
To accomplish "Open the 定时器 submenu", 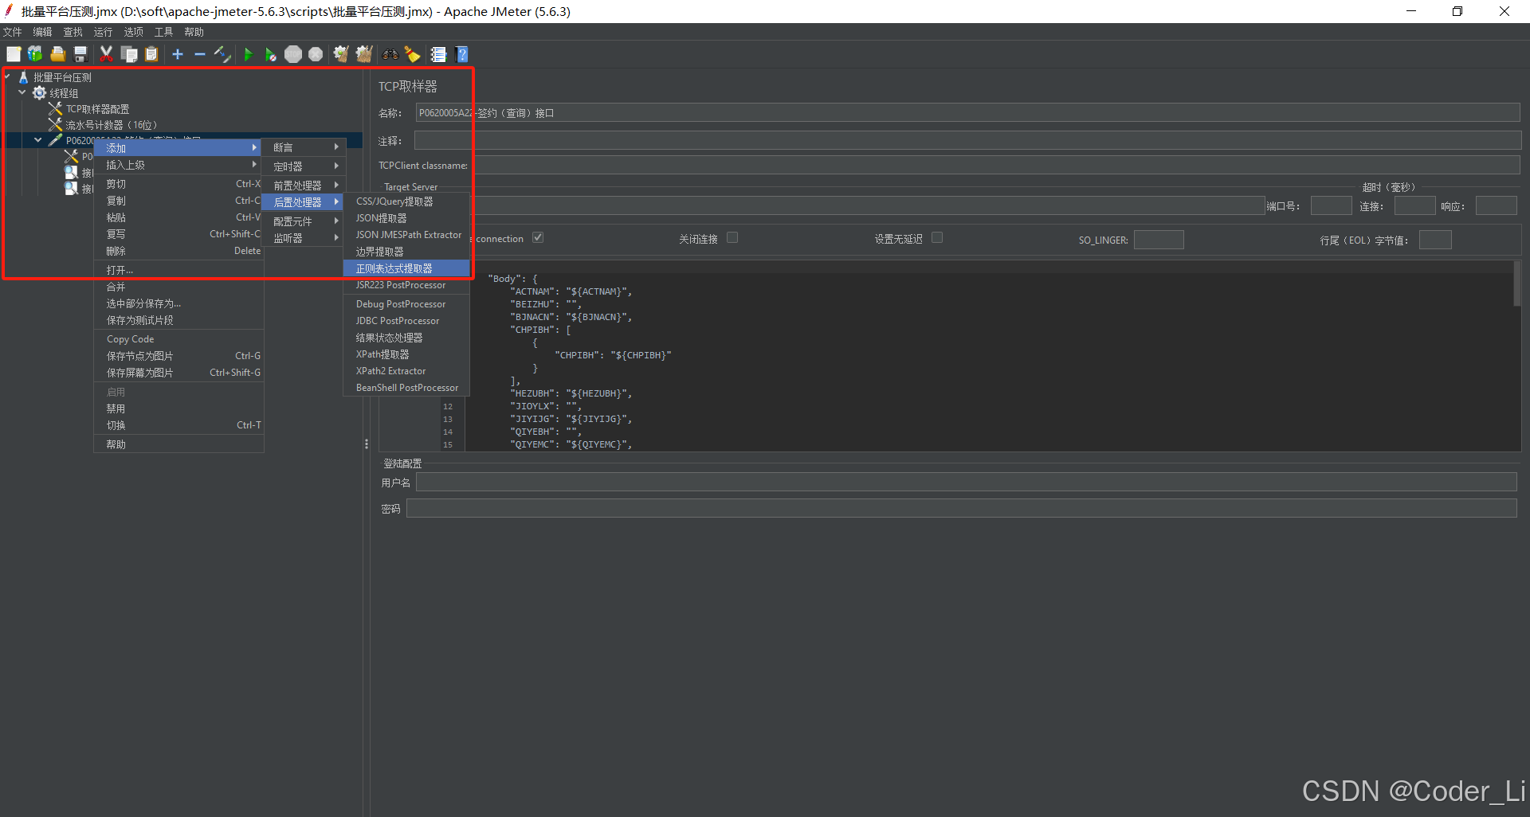I will click(x=304, y=166).
